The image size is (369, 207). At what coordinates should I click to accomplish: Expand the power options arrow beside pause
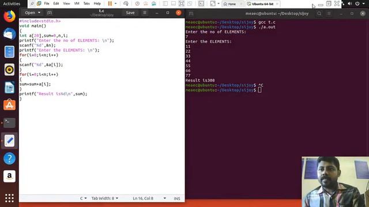[115, 3]
